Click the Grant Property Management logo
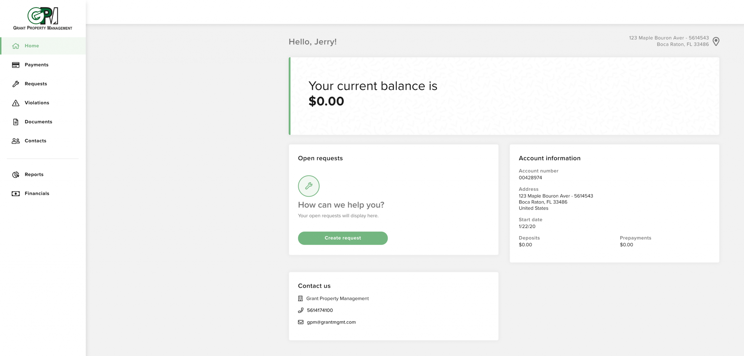744x356 pixels. pyautogui.click(x=43, y=19)
